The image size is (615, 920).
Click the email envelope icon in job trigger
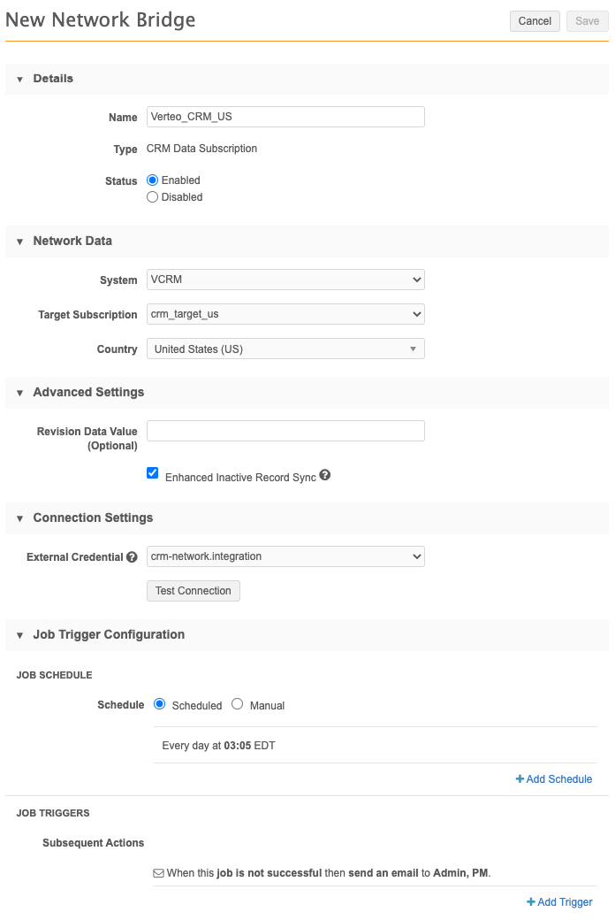pyautogui.click(x=159, y=873)
